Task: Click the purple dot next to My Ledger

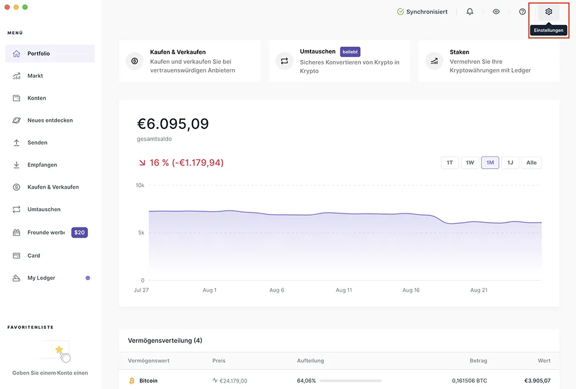Action: tap(88, 278)
